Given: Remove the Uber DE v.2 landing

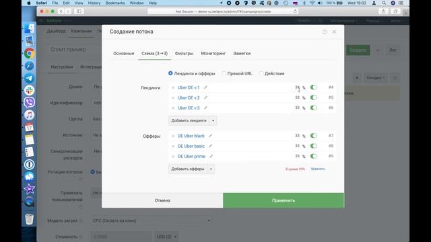Looking at the screenshot, I should pyautogui.click(x=173, y=98).
